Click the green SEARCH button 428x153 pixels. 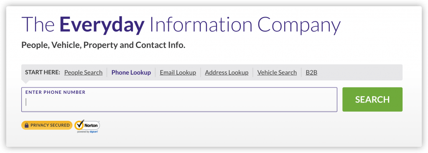(372, 99)
